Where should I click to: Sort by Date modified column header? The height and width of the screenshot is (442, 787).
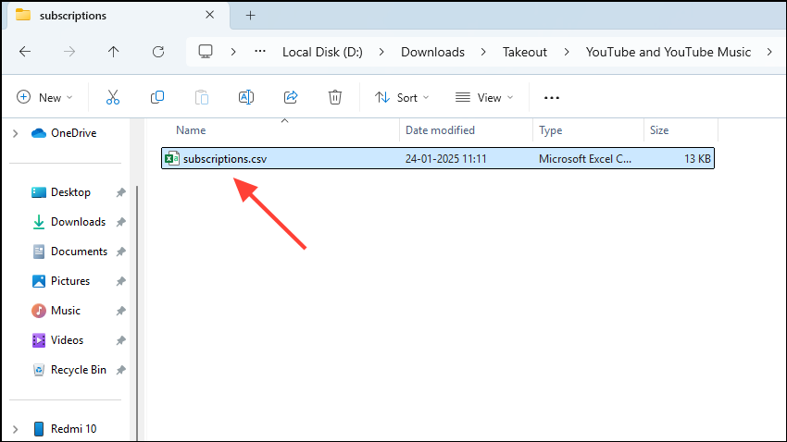tap(440, 130)
